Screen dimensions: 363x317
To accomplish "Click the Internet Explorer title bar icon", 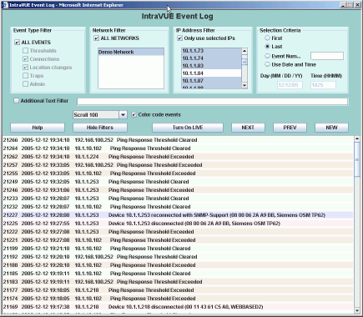I will click(5, 5).
